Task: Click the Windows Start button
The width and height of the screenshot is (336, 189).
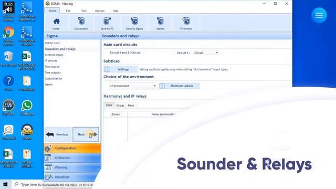Action: pyautogui.click(x=5, y=184)
